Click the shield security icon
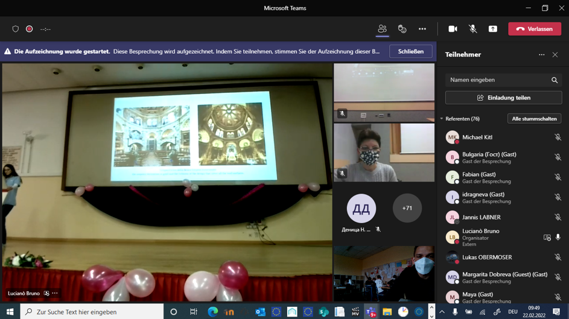The image size is (569, 319). tap(16, 29)
